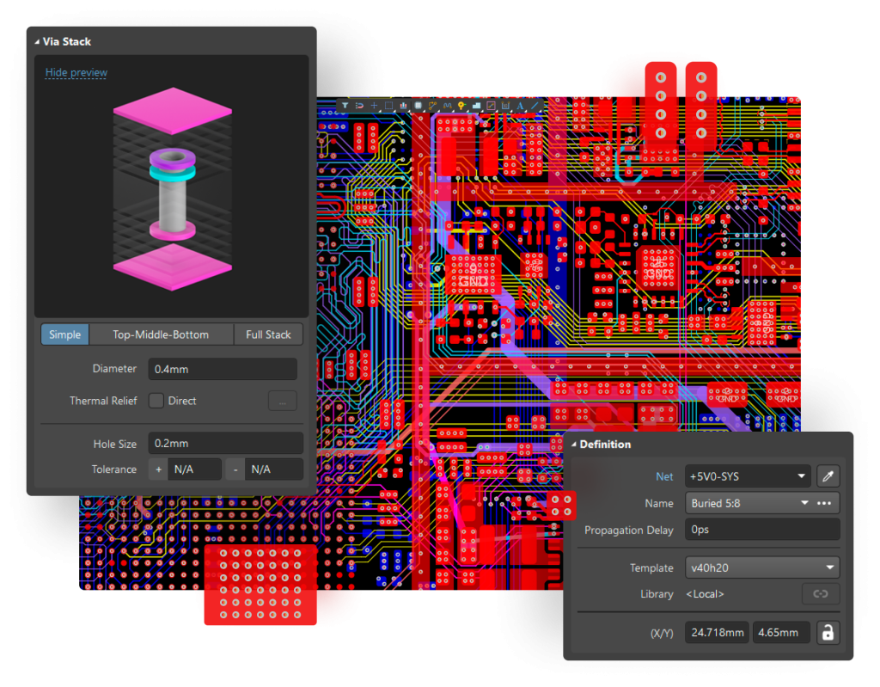Enable the Direct thermal relief checkbox
Viewport: 880px width, 687px height.
coord(156,401)
